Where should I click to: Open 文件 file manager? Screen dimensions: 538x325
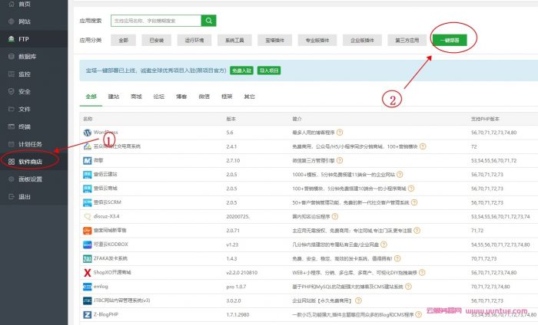pyautogui.click(x=25, y=109)
